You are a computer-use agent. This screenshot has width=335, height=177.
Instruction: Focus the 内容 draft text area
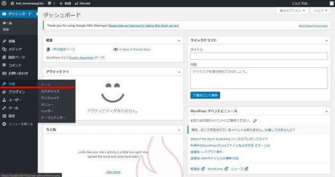pyautogui.click(x=259, y=78)
